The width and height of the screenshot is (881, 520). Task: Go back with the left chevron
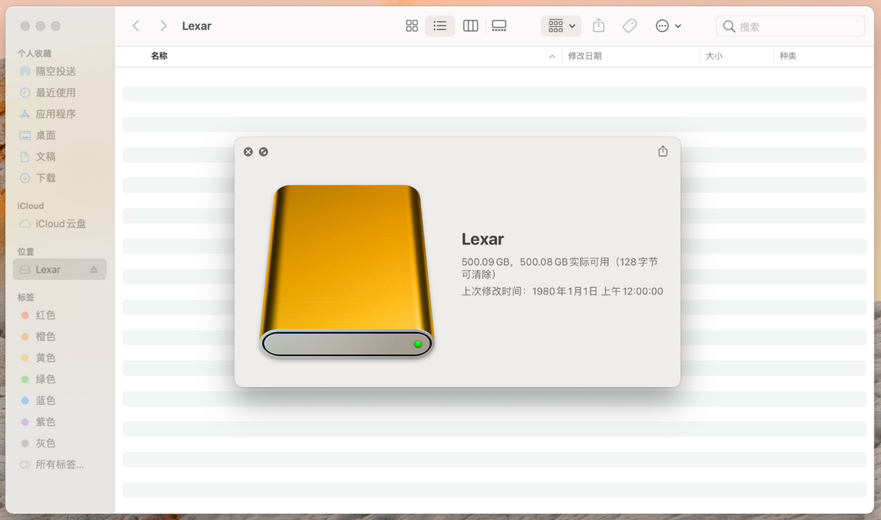(x=136, y=26)
